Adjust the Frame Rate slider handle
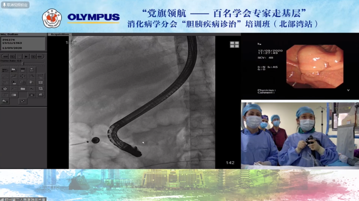The image size is (359, 201). tap(23, 64)
